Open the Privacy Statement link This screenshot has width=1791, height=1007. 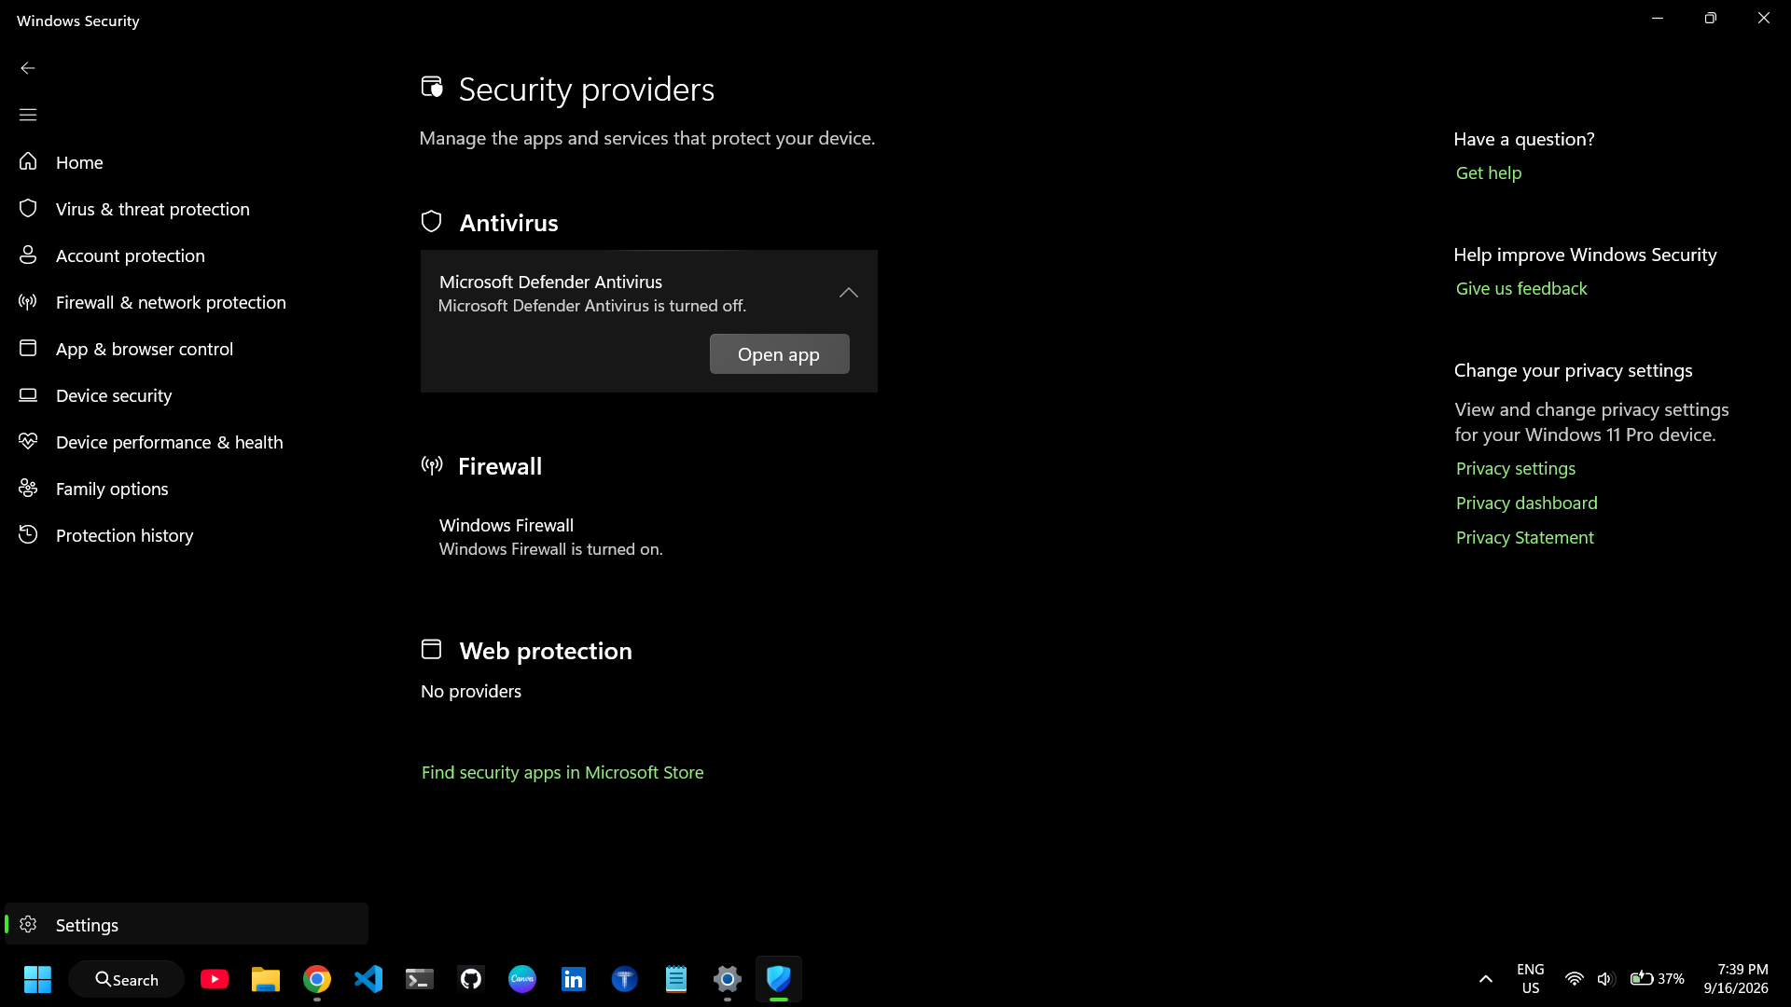(1524, 537)
